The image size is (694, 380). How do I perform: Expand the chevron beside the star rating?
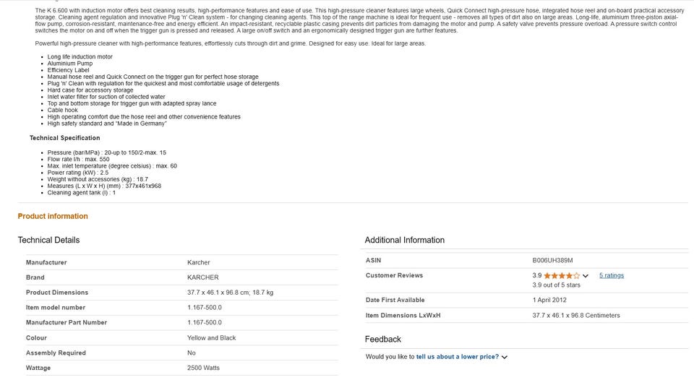click(x=586, y=276)
